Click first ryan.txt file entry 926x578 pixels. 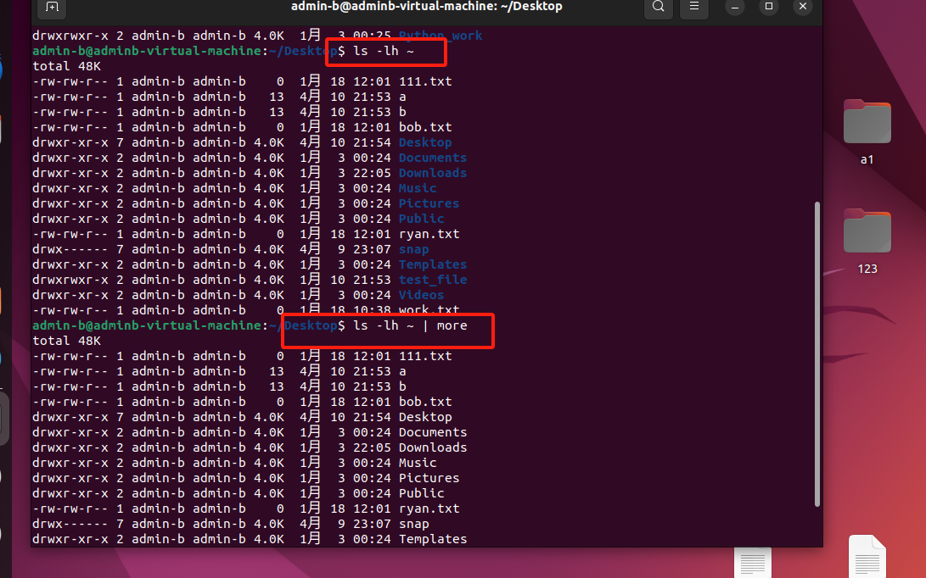(x=429, y=234)
